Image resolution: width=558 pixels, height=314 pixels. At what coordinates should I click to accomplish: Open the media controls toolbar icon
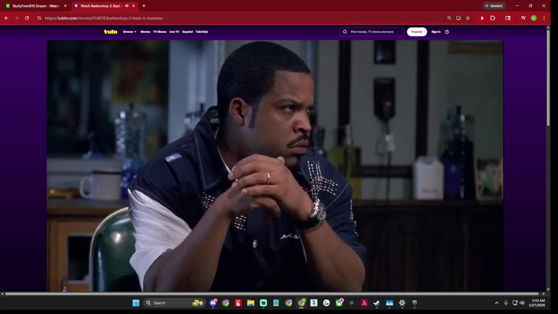(x=523, y=18)
